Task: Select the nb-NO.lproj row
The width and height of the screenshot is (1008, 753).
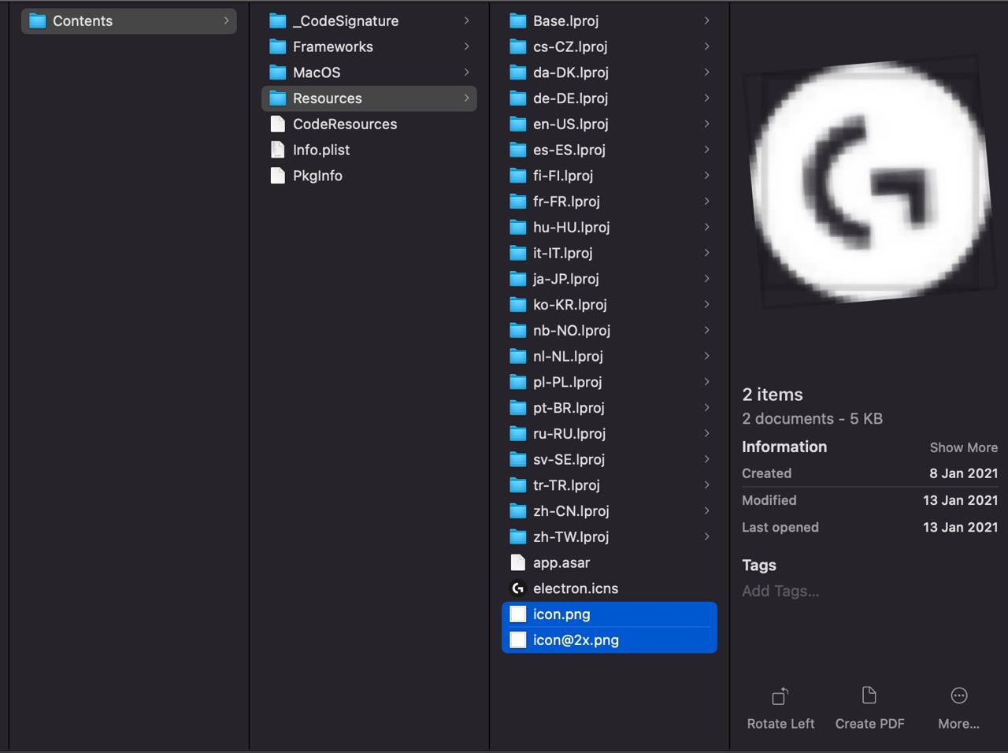Action: (609, 331)
